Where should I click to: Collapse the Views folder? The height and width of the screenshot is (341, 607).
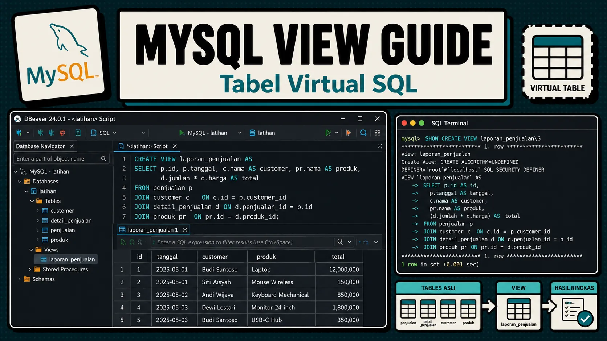click(31, 250)
